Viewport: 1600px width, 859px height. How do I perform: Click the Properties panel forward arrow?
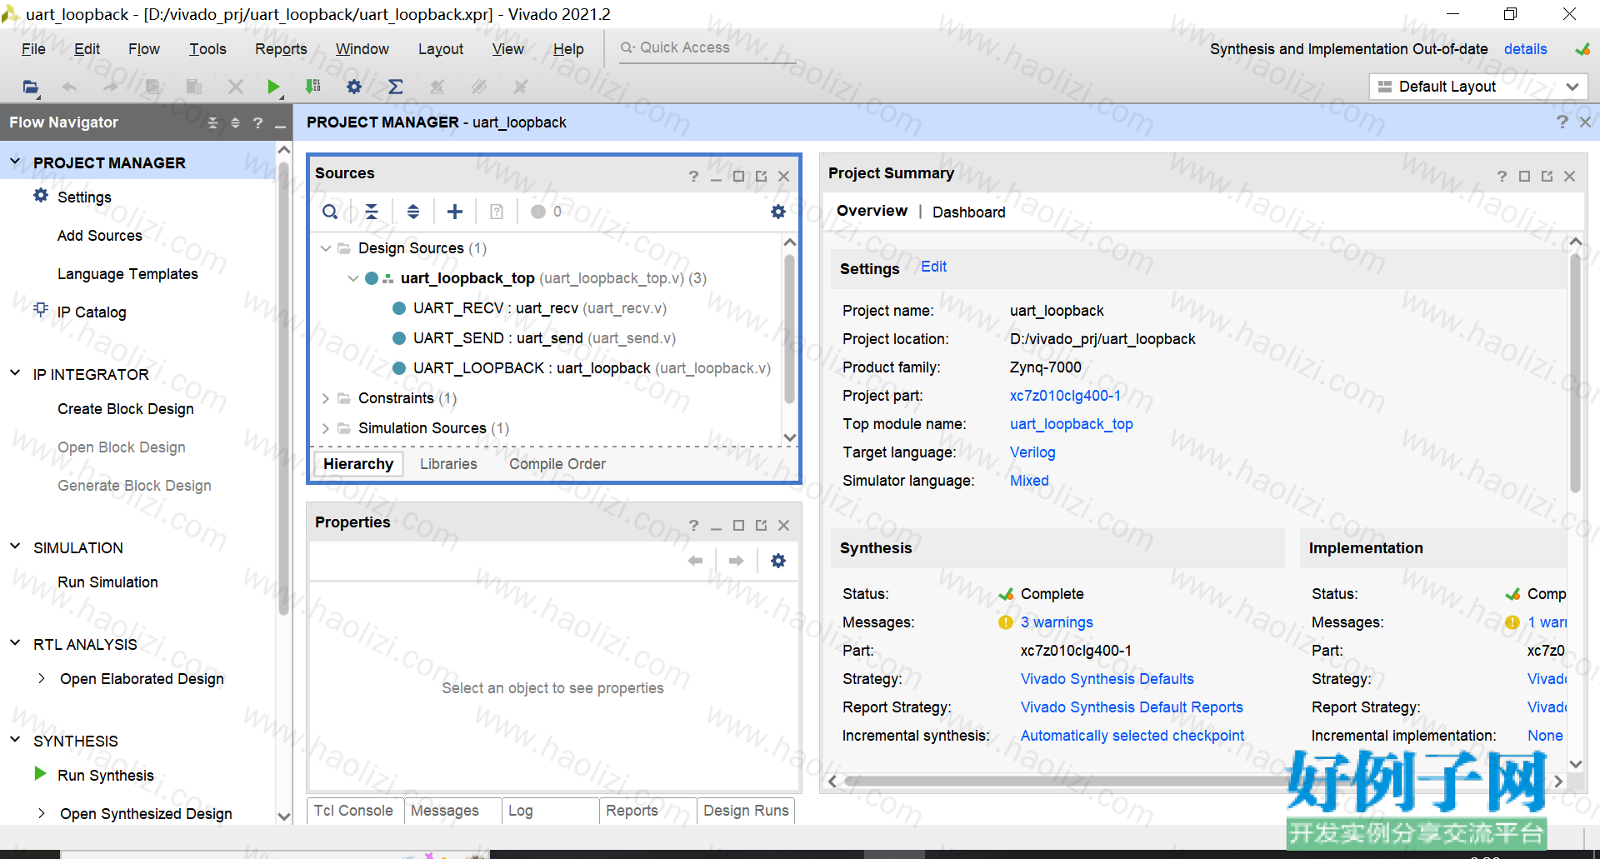pyautogui.click(x=736, y=561)
